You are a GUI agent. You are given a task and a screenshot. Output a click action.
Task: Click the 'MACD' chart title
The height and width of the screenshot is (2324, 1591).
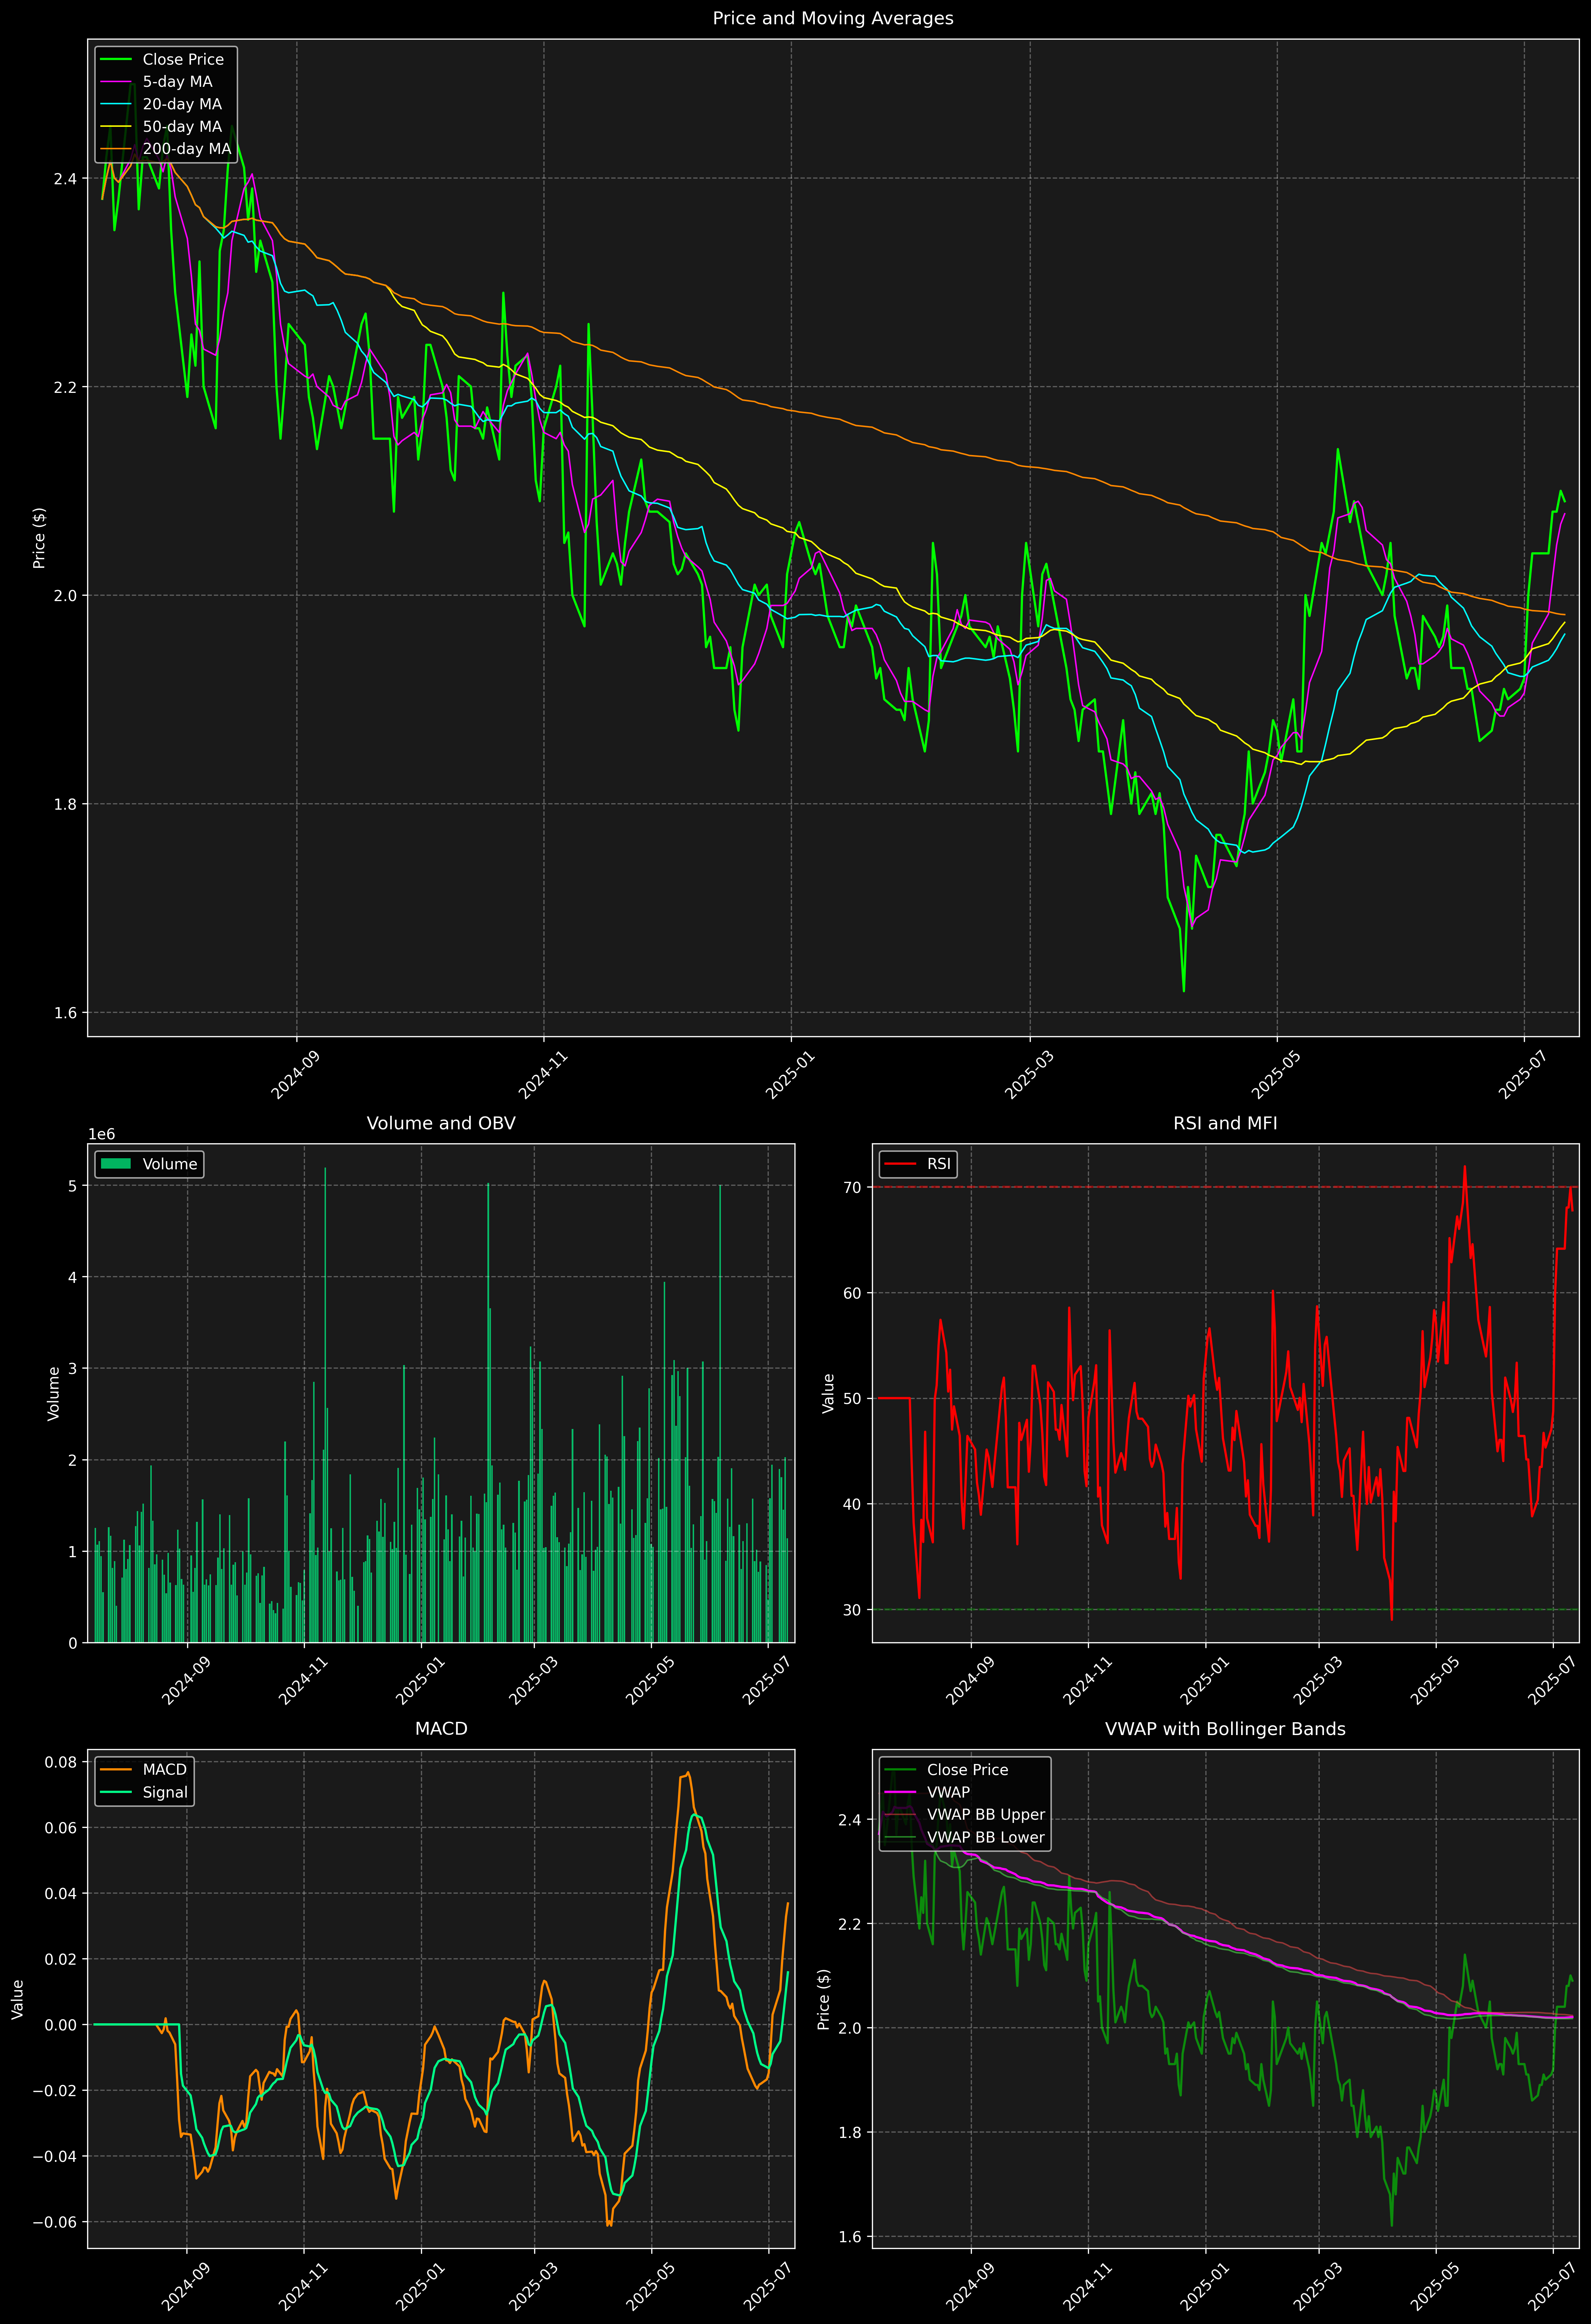point(441,1729)
